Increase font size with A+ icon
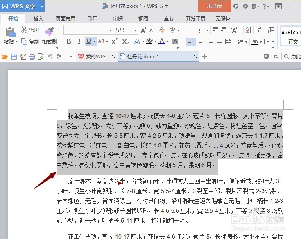Screen dimensions: 301x239 pos(144,30)
